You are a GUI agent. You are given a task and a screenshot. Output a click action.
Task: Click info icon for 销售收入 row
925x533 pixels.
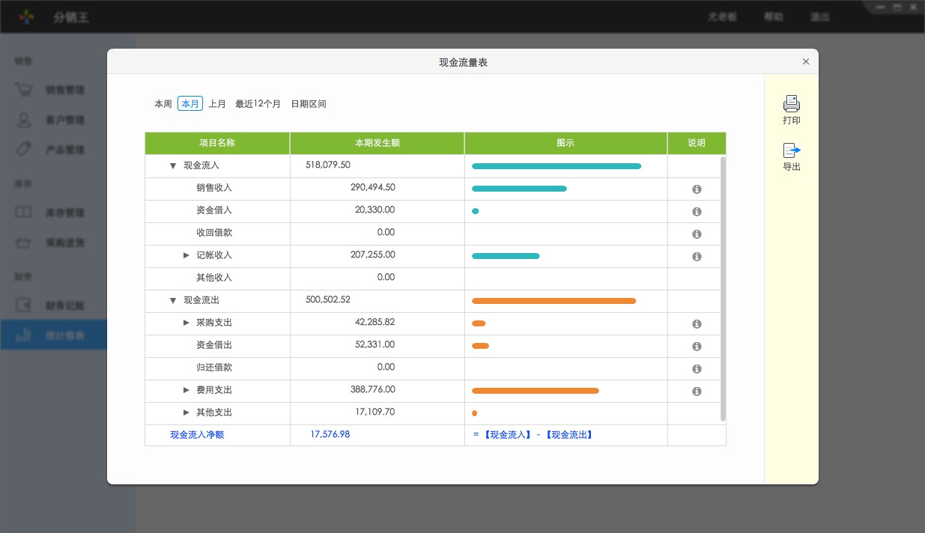pyautogui.click(x=697, y=189)
